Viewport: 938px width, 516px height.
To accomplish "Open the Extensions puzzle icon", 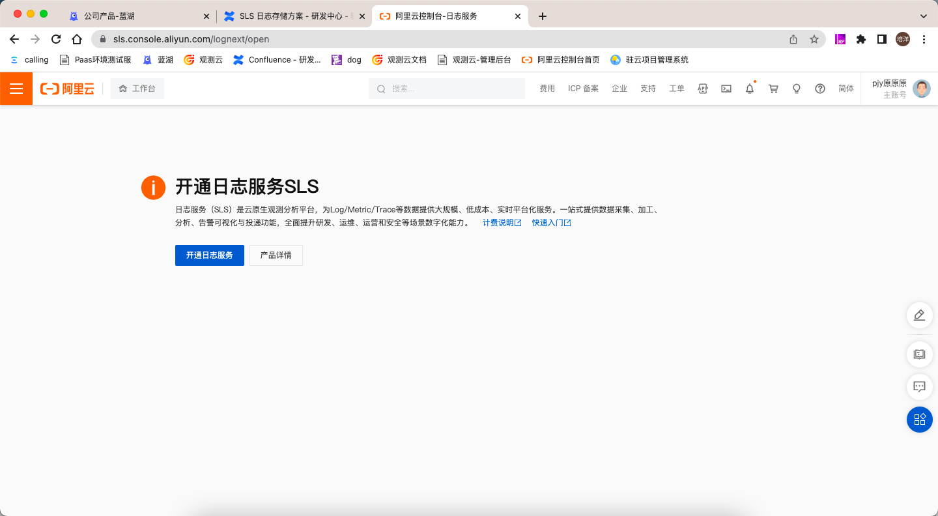I will coord(861,39).
